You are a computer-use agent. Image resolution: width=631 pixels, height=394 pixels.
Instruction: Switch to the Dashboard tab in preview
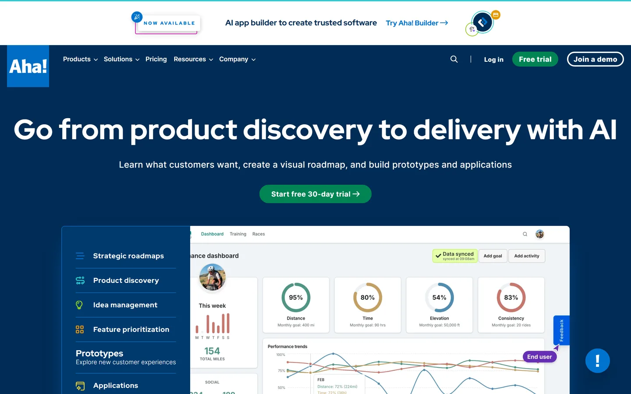pyautogui.click(x=212, y=234)
